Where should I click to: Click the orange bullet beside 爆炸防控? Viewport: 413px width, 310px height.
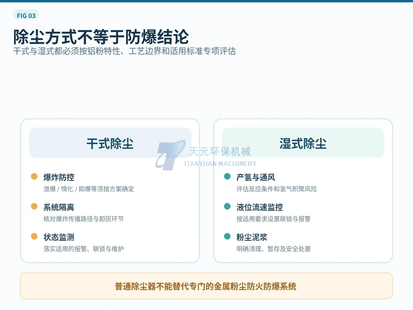[34, 176]
